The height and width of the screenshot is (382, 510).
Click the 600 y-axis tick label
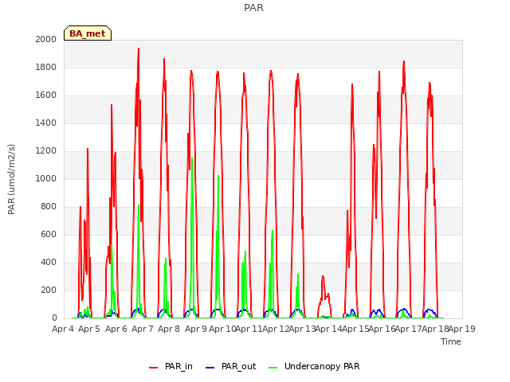(x=49, y=234)
